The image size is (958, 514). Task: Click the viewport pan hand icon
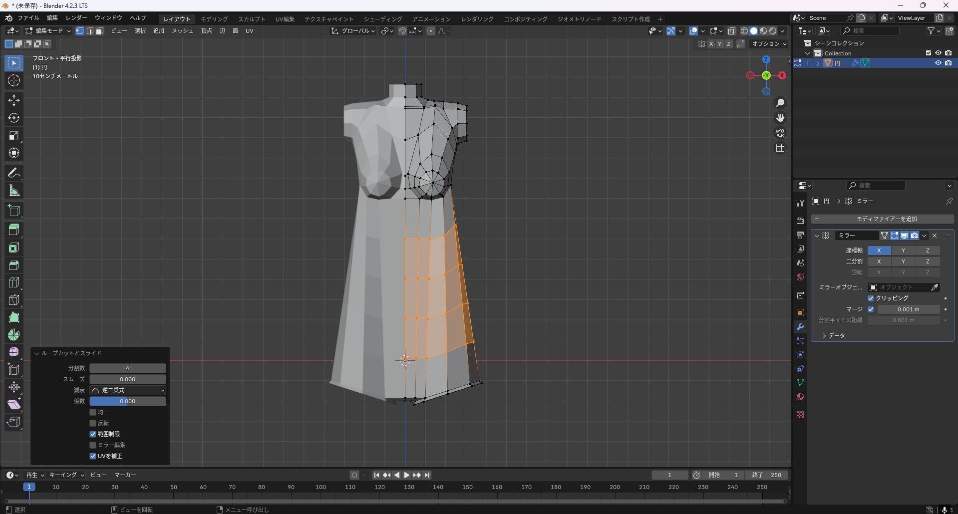(780, 118)
